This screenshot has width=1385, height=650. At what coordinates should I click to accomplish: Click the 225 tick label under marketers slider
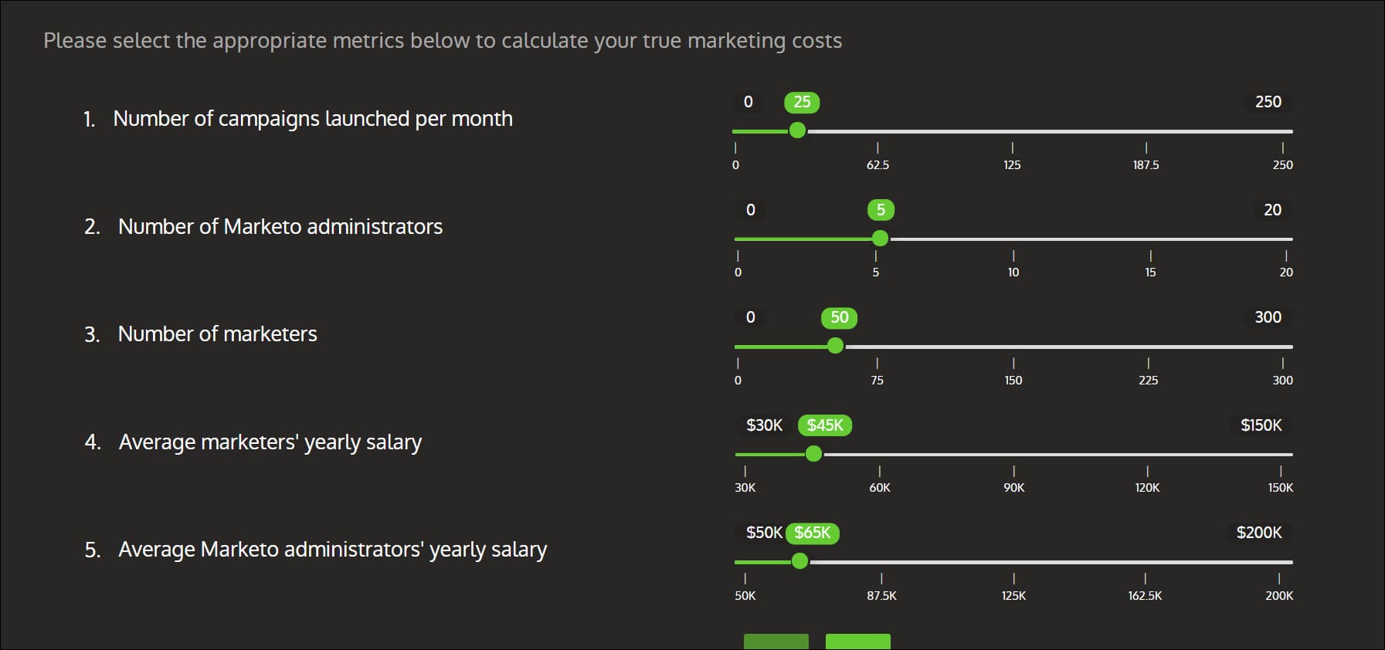(x=1148, y=381)
